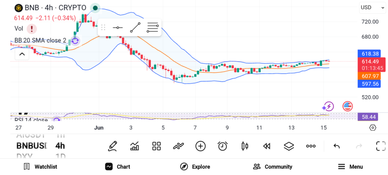Image resolution: width=388 pixels, height=175 pixels.
Task: Open more options three-dot icon
Action: point(311,146)
